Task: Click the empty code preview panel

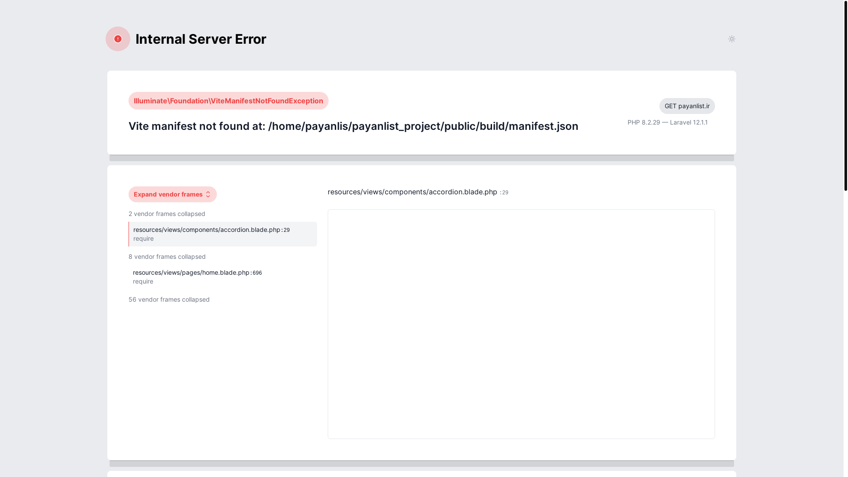Action: click(521, 324)
